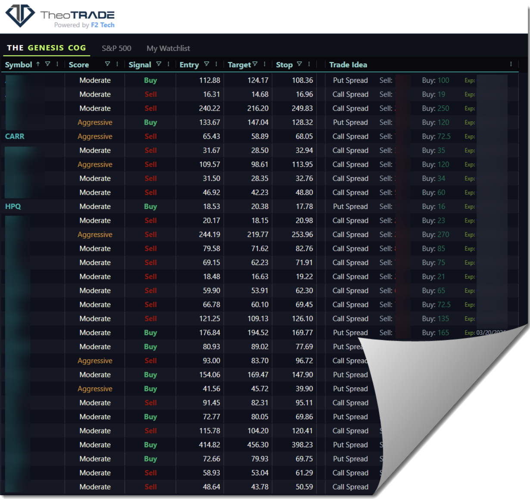The height and width of the screenshot is (499, 530).
Task: Sort by the Trade Idea header
Action: click(348, 65)
